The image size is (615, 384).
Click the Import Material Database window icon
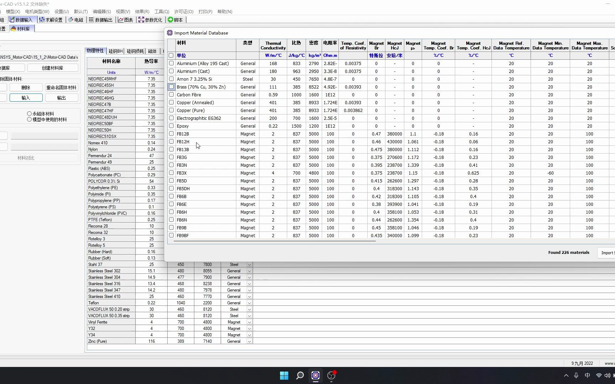(x=170, y=33)
